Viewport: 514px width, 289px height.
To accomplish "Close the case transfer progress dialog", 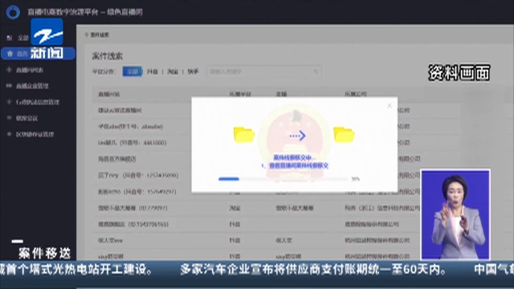I will (x=390, y=105).
